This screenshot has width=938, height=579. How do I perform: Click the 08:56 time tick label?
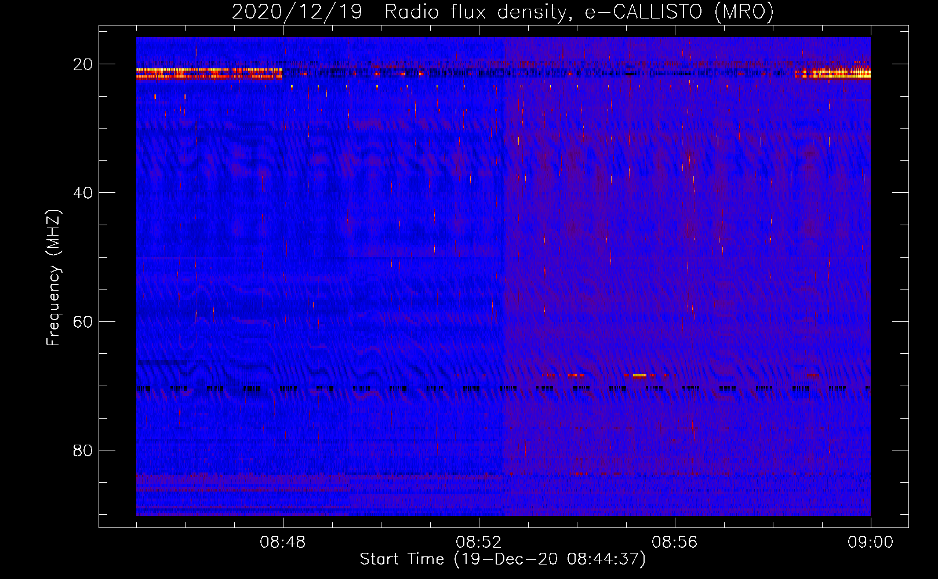point(675,543)
